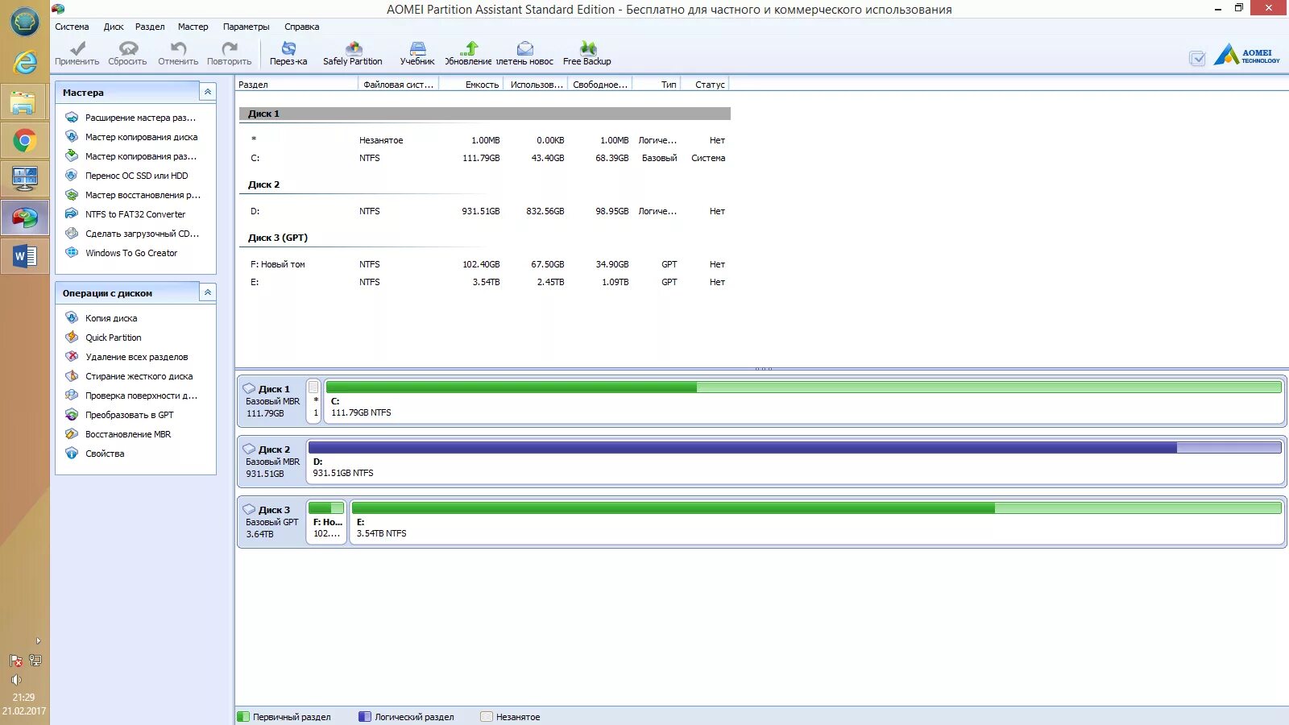Image resolution: width=1289 pixels, height=725 pixels.
Task: Collapse the Операции с диском panel
Action: pos(208,292)
